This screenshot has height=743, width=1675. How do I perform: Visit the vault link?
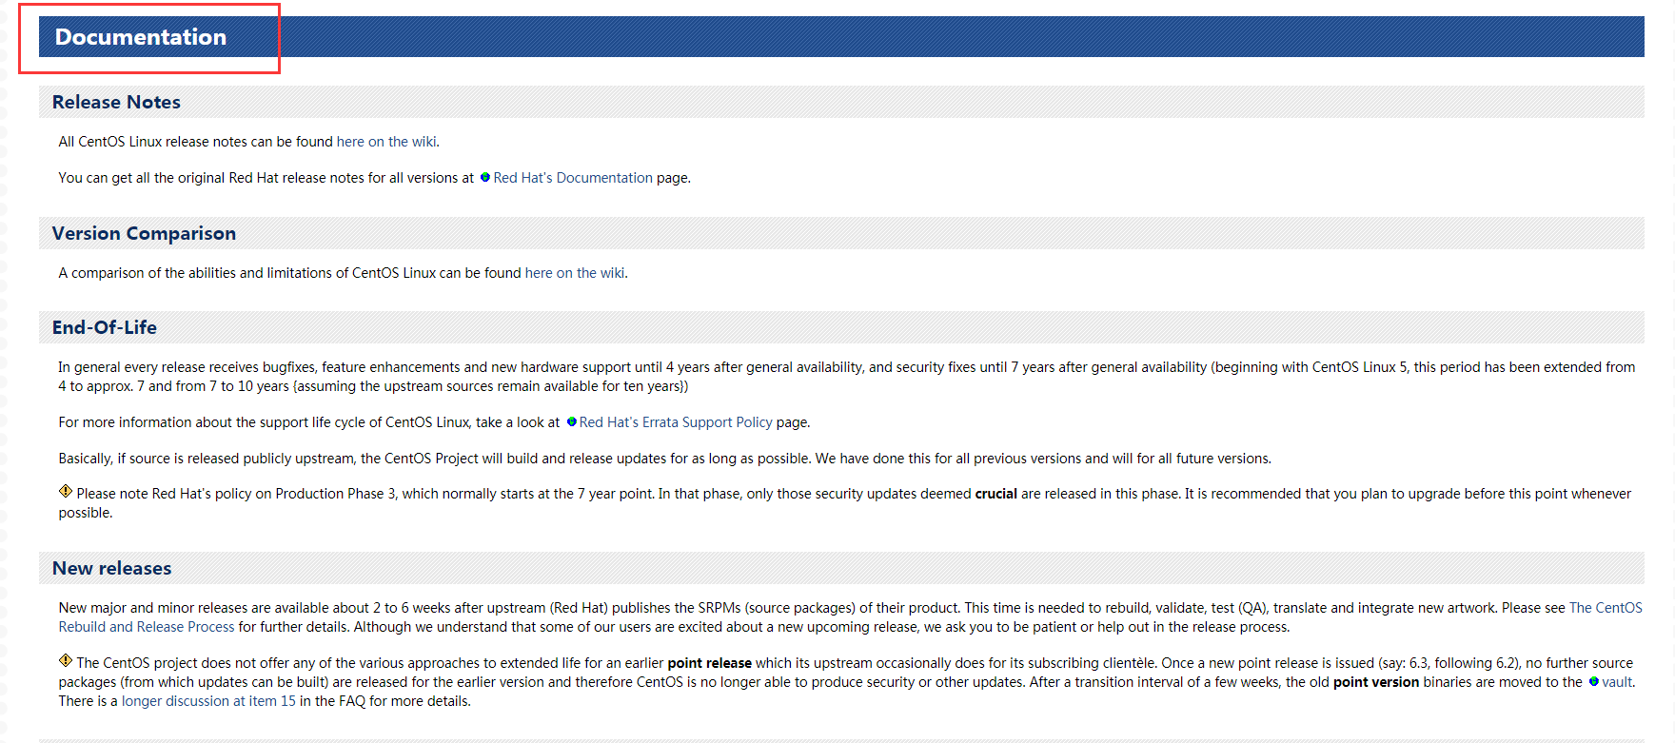coord(1617,682)
